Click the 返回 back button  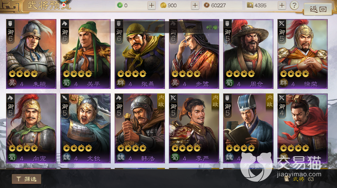point(318,9)
